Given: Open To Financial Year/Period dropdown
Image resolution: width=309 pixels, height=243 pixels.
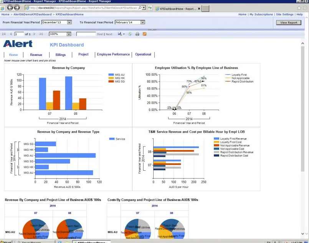Looking at the screenshot, I should pyautogui.click(x=143, y=23).
